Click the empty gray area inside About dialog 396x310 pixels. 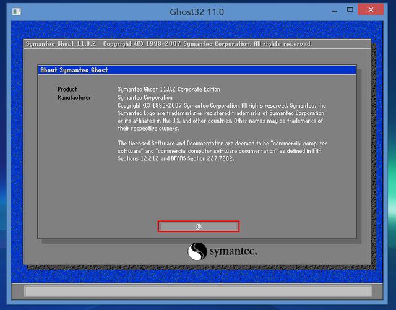pos(197,192)
